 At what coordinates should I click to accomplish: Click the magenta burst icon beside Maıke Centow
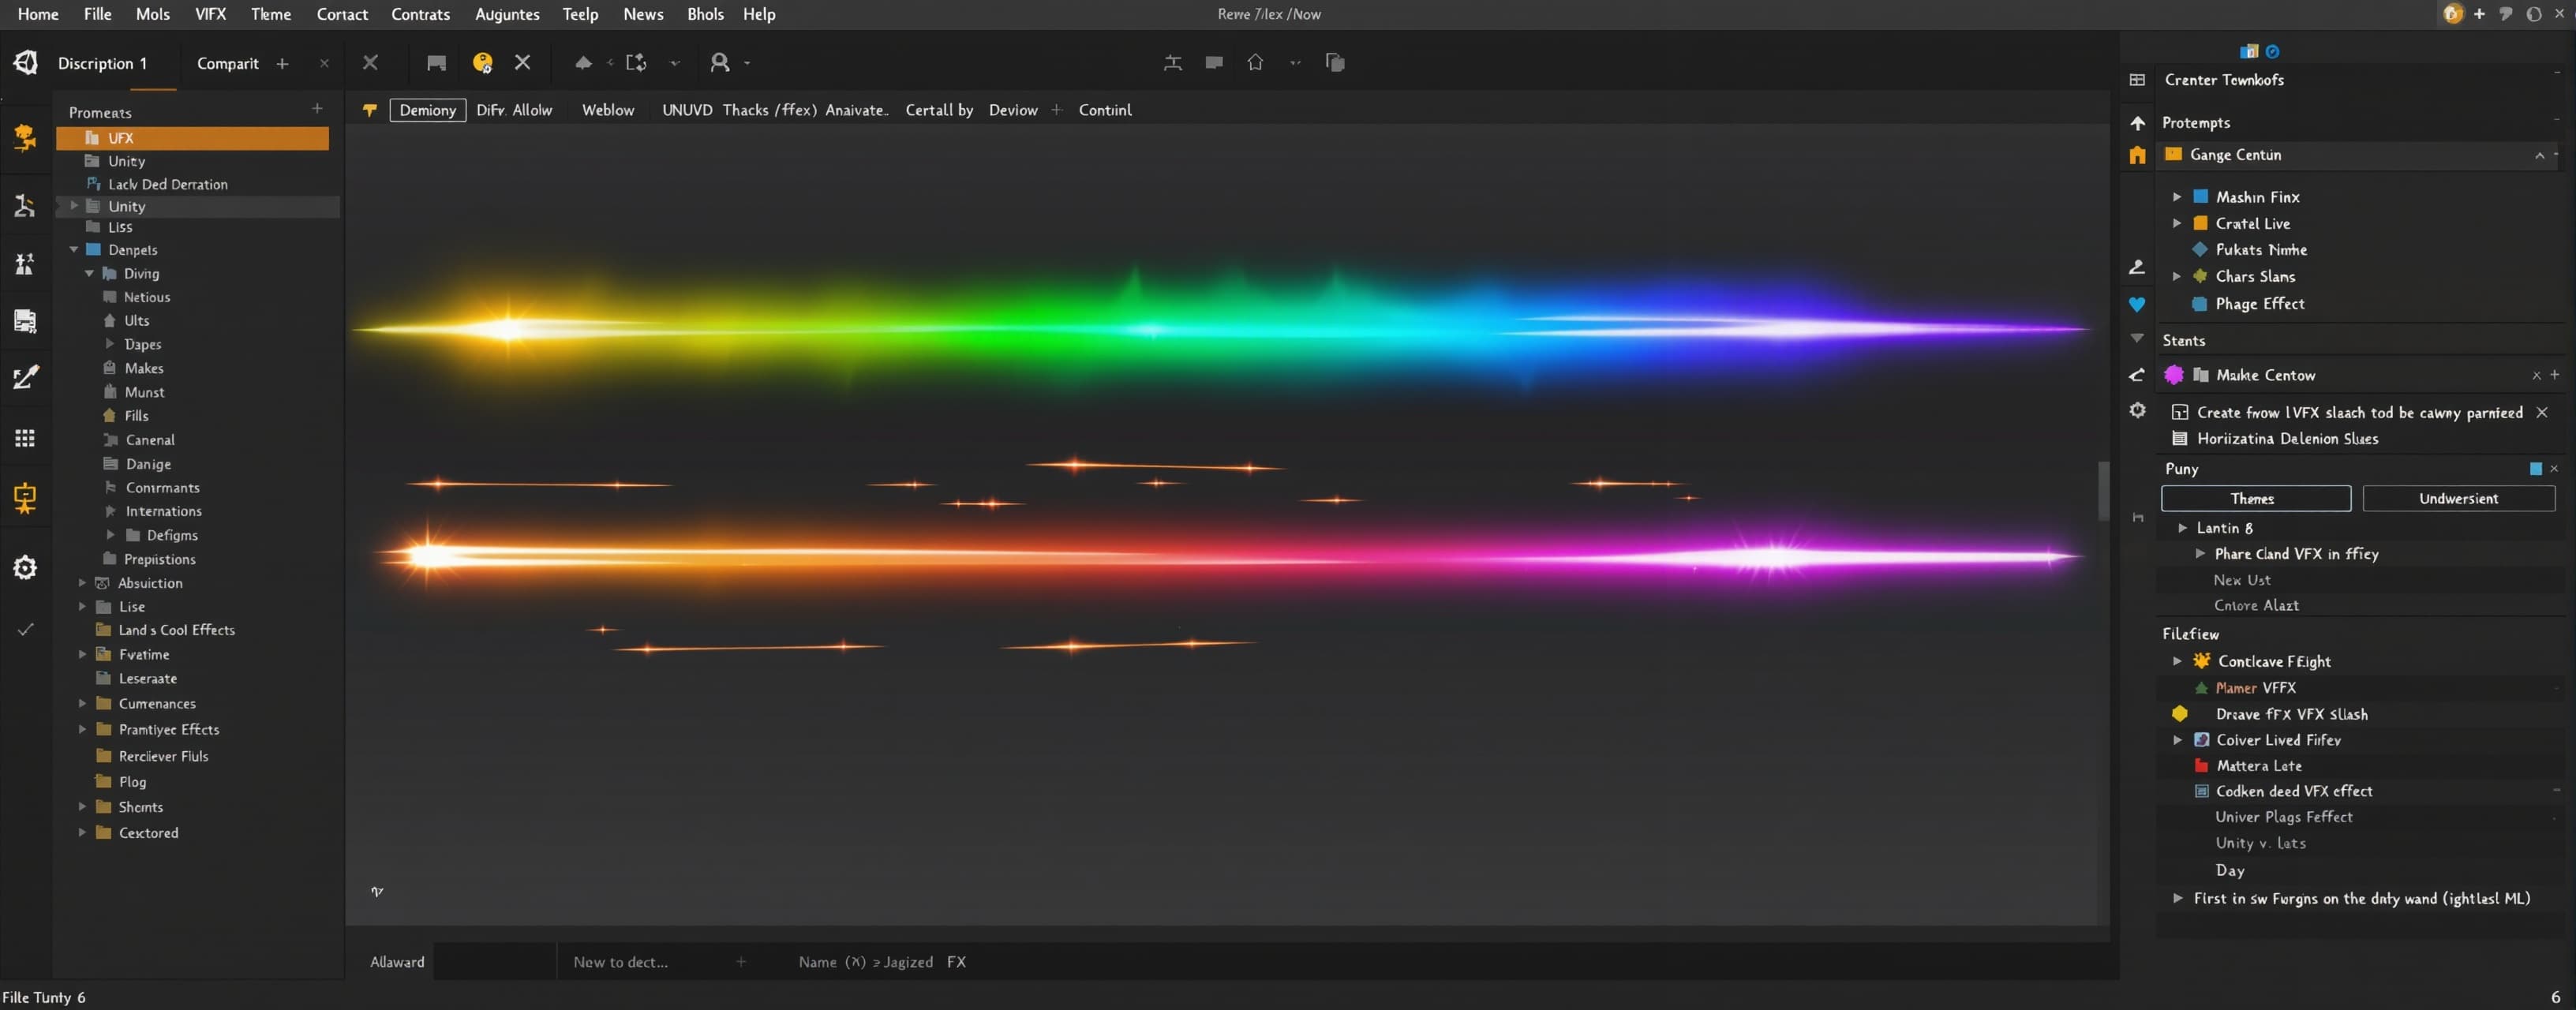point(2173,375)
